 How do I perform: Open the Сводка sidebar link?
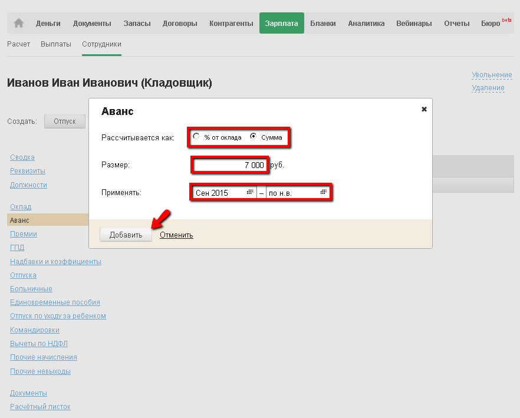click(x=22, y=157)
